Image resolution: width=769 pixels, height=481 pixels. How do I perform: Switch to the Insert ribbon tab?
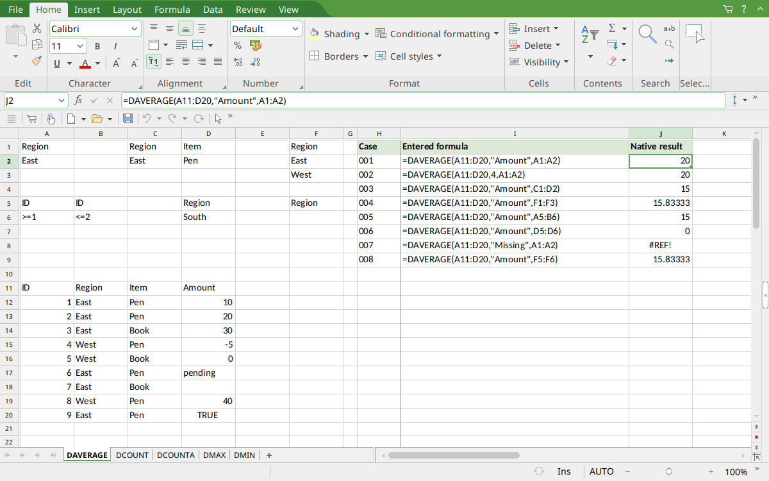[x=87, y=10]
